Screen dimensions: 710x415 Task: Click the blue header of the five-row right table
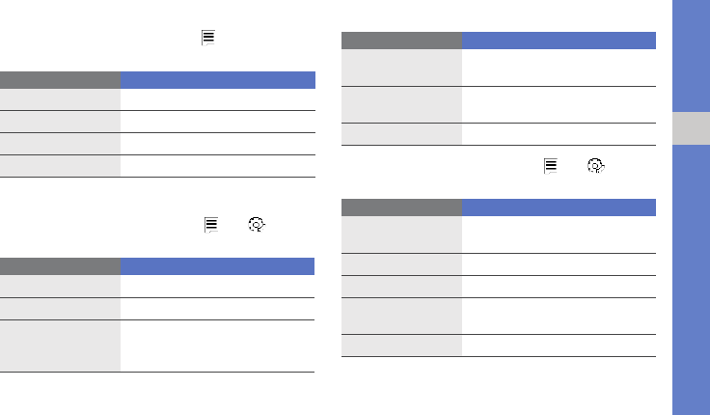pos(559,207)
